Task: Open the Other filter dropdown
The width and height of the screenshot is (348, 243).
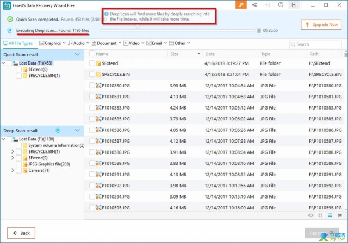Action: click(179, 43)
